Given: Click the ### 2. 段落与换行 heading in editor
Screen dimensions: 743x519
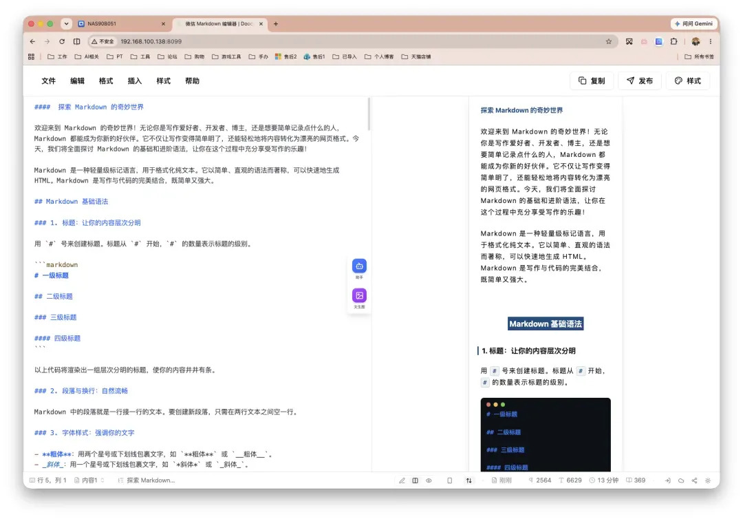Looking at the screenshot, I should click(81, 391).
